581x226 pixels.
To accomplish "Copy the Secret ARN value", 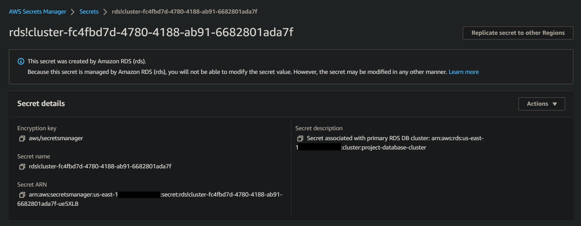I will (x=22, y=195).
